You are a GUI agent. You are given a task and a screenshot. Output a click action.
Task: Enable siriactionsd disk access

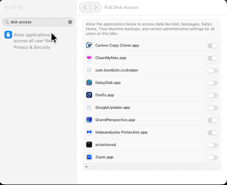click(213, 145)
